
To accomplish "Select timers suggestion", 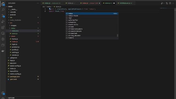I will pyautogui.click(x=92, y=38).
